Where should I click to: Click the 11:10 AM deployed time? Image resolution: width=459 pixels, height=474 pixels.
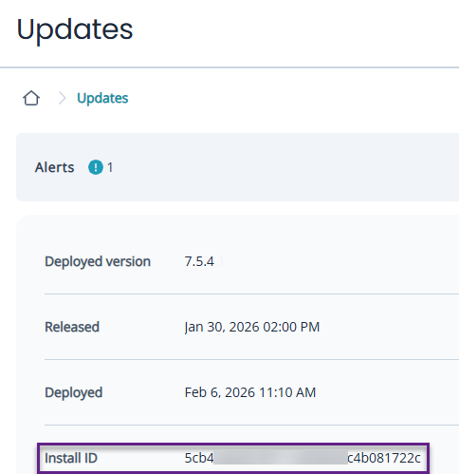coord(287,392)
